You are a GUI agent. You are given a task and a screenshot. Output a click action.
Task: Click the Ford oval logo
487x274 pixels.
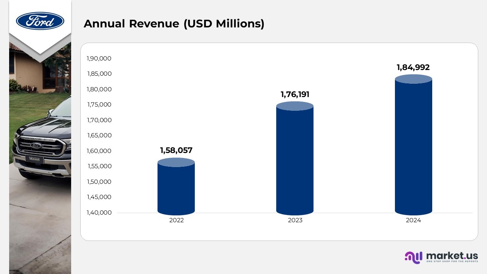coord(40,21)
